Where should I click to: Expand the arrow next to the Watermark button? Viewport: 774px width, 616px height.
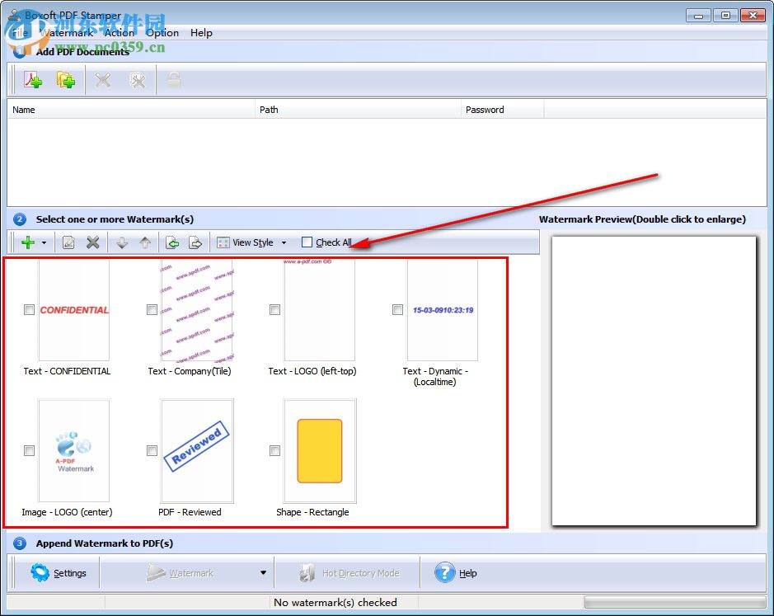tap(262, 572)
